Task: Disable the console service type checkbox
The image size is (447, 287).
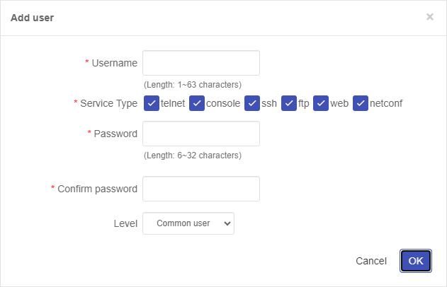Action: point(197,103)
